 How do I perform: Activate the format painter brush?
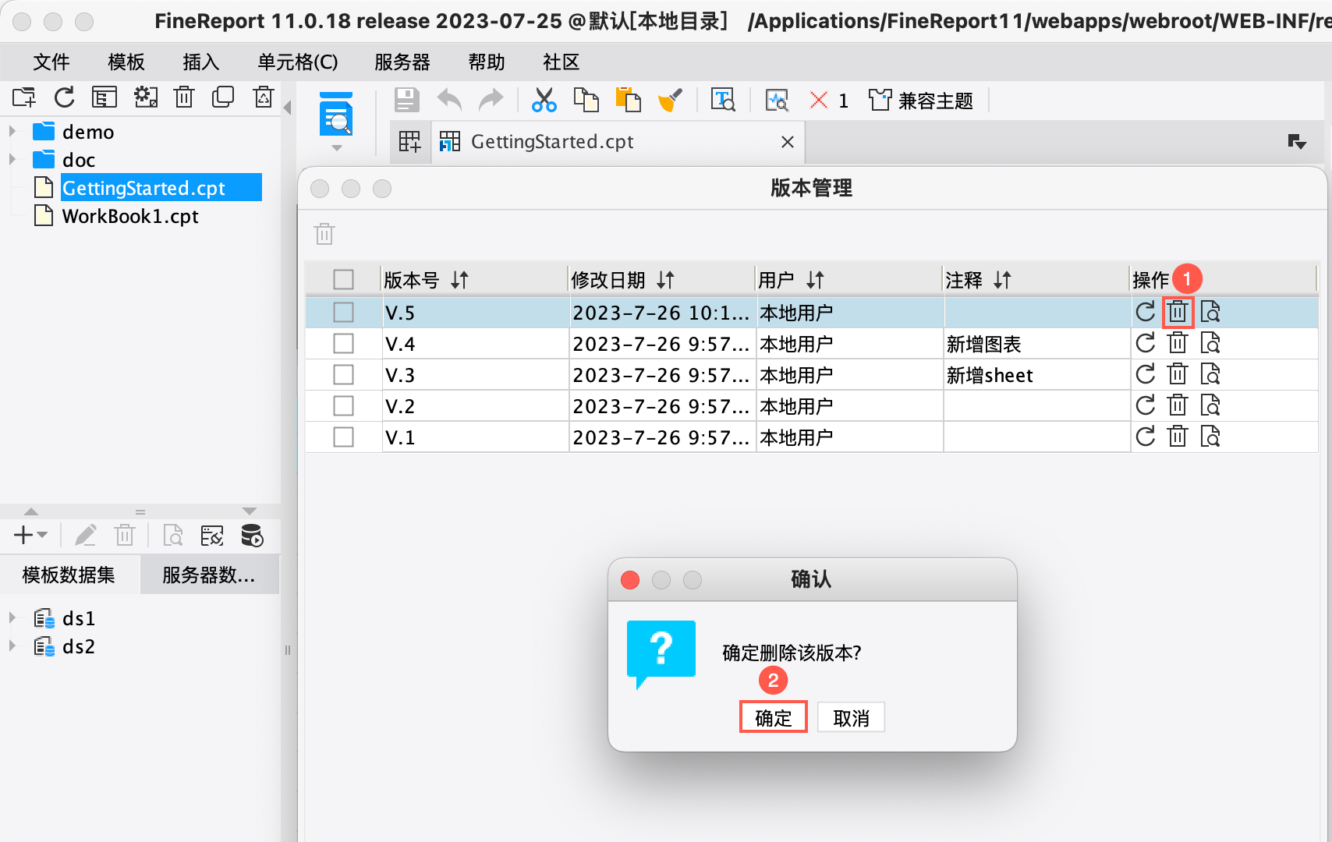click(x=670, y=100)
